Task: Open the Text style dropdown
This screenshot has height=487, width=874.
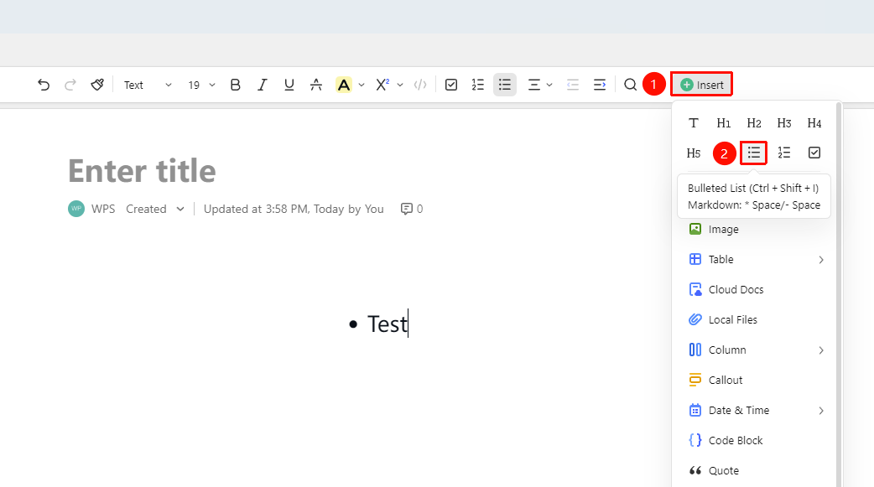Action: [x=148, y=85]
